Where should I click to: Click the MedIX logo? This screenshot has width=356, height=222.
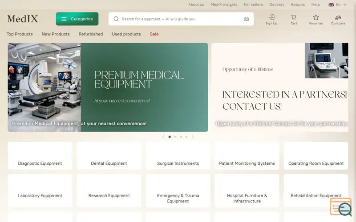coord(23,19)
